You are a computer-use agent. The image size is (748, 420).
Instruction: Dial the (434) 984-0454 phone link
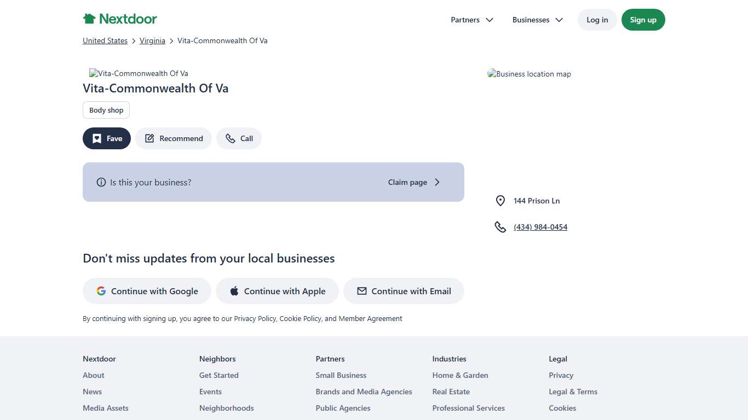click(x=540, y=227)
